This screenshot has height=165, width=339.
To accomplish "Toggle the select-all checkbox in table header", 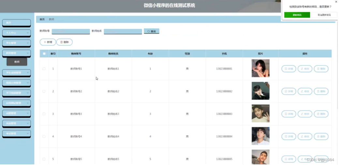I will 44,54.
